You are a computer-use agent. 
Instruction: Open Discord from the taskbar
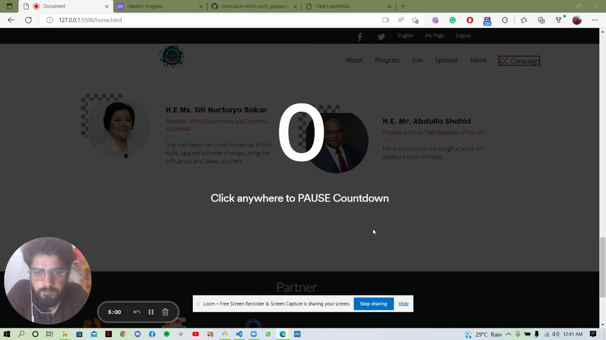(x=137, y=334)
